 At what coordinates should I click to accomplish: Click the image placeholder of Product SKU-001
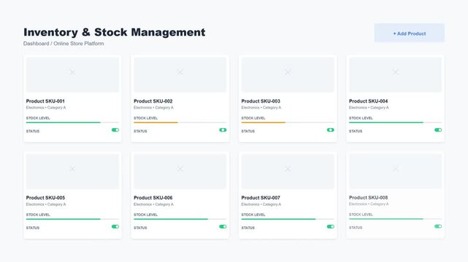(x=72, y=75)
